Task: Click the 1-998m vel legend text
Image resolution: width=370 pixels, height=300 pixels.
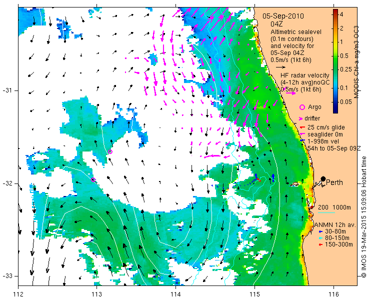Action: coord(323,141)
